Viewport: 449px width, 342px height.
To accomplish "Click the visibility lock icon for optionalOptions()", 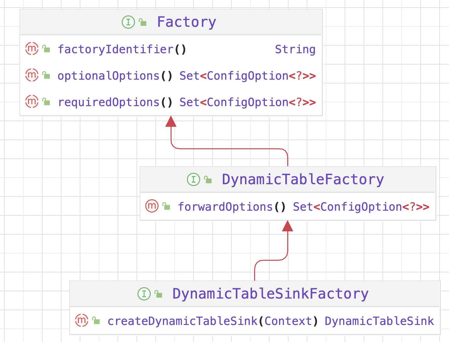I will click(46, 75).
